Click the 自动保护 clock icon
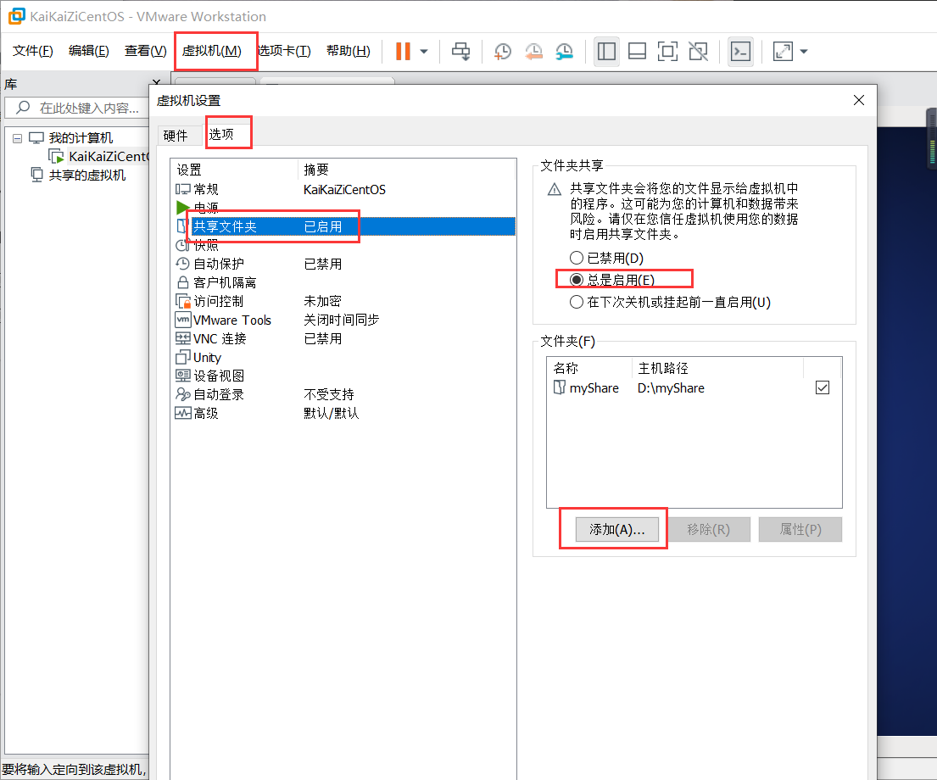937x780 pixels. coord(182,264)
